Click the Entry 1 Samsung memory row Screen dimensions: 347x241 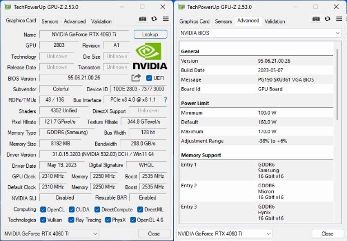point(256,170)
